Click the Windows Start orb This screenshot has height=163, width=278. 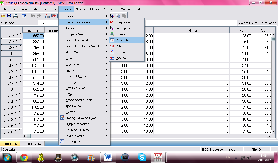(x=7, y=158)
